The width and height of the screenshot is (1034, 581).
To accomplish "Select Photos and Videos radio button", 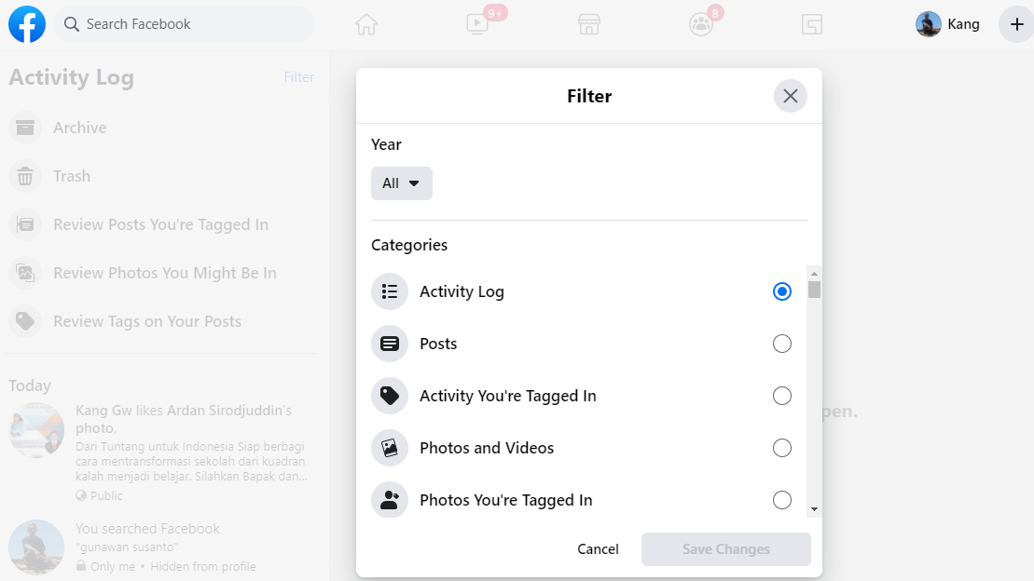I will tap(782, 448).
